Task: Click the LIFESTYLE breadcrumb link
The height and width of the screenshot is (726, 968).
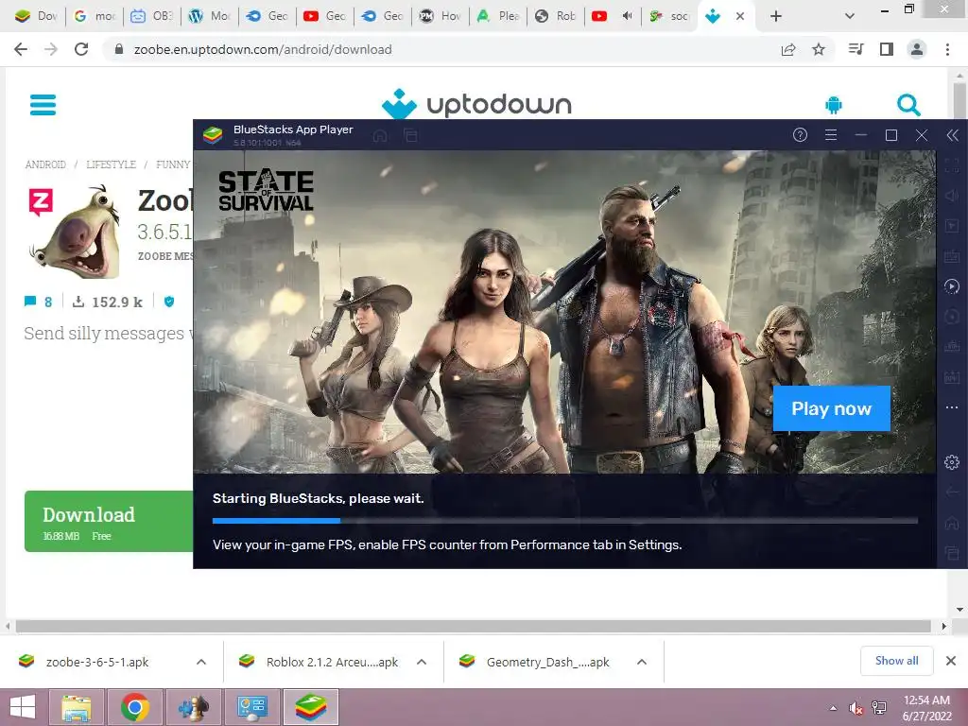Action: coord(112,164)
